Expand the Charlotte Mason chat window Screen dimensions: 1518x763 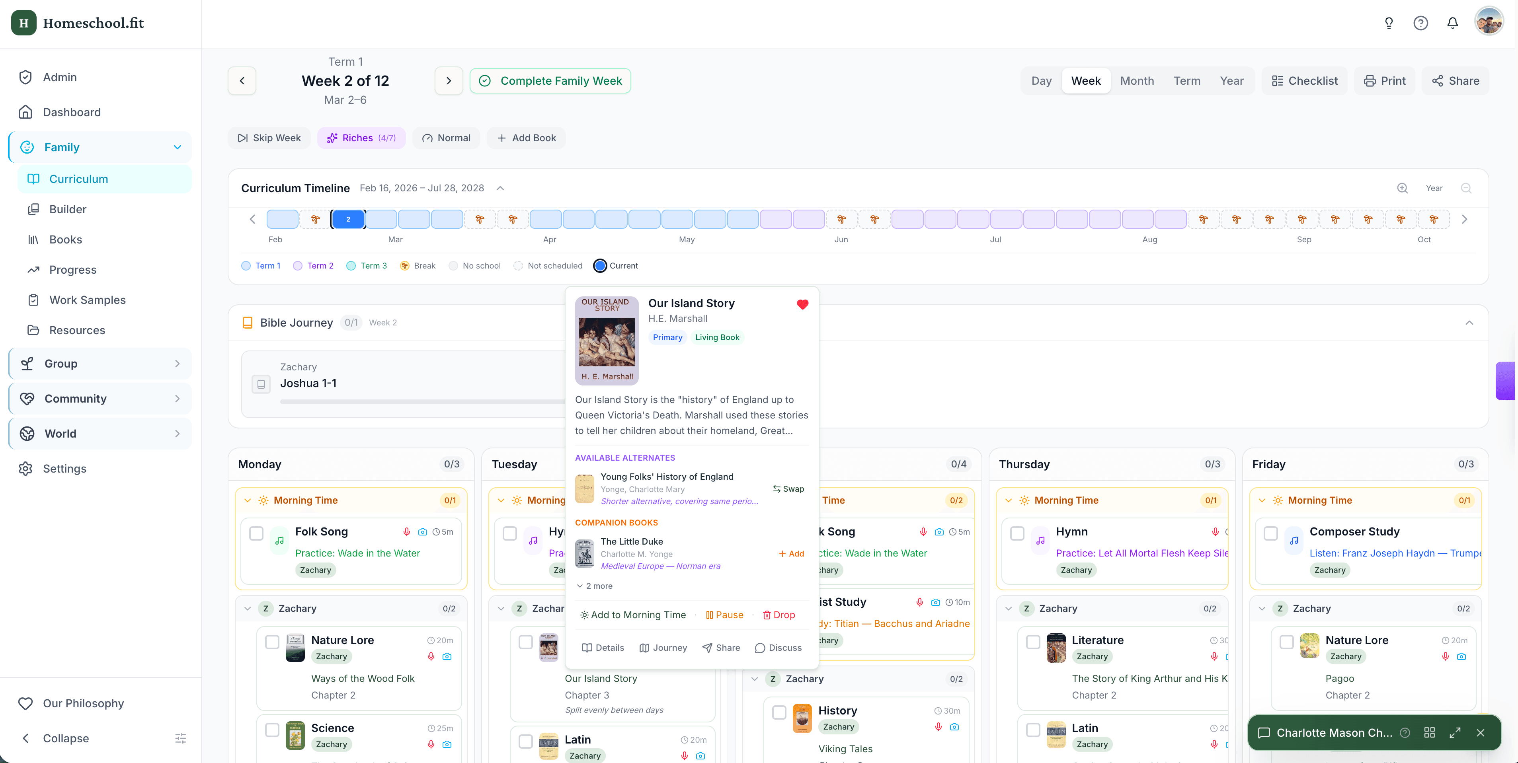coord(1455,732)
